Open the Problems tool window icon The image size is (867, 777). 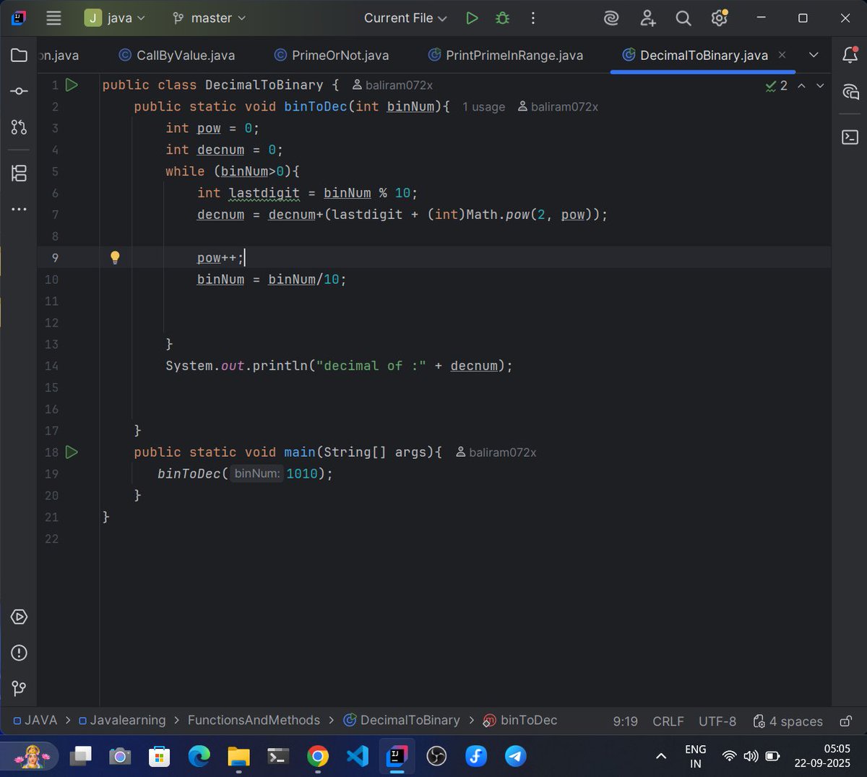coord(20,653)
